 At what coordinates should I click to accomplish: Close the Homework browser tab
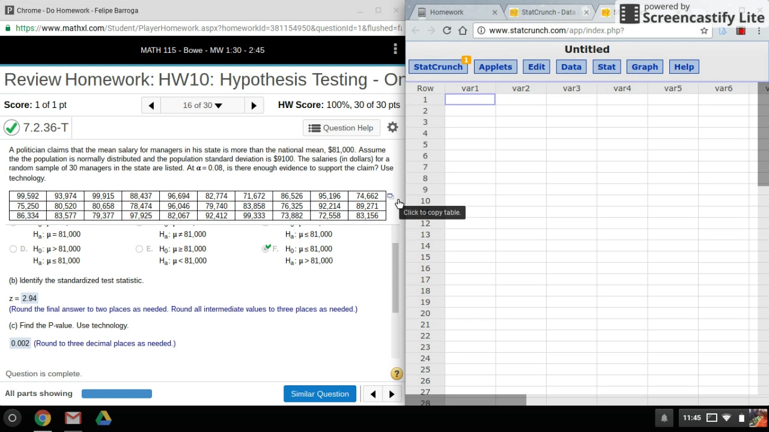coord(494,12)
